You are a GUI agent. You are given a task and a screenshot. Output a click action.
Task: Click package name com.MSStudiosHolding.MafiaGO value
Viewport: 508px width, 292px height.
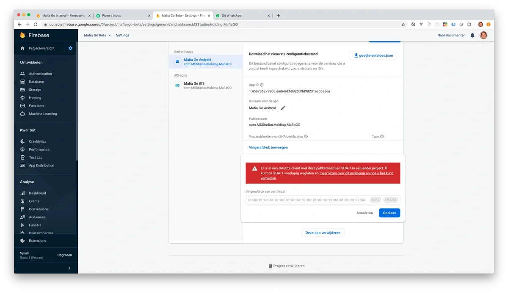point(275,125)
